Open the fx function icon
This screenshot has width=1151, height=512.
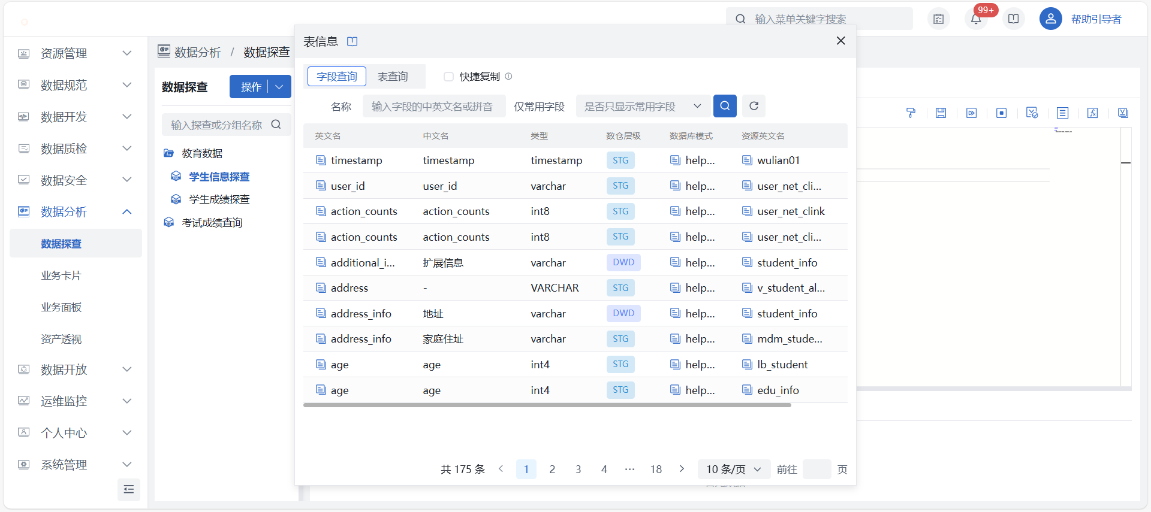tap(1093, 113)
